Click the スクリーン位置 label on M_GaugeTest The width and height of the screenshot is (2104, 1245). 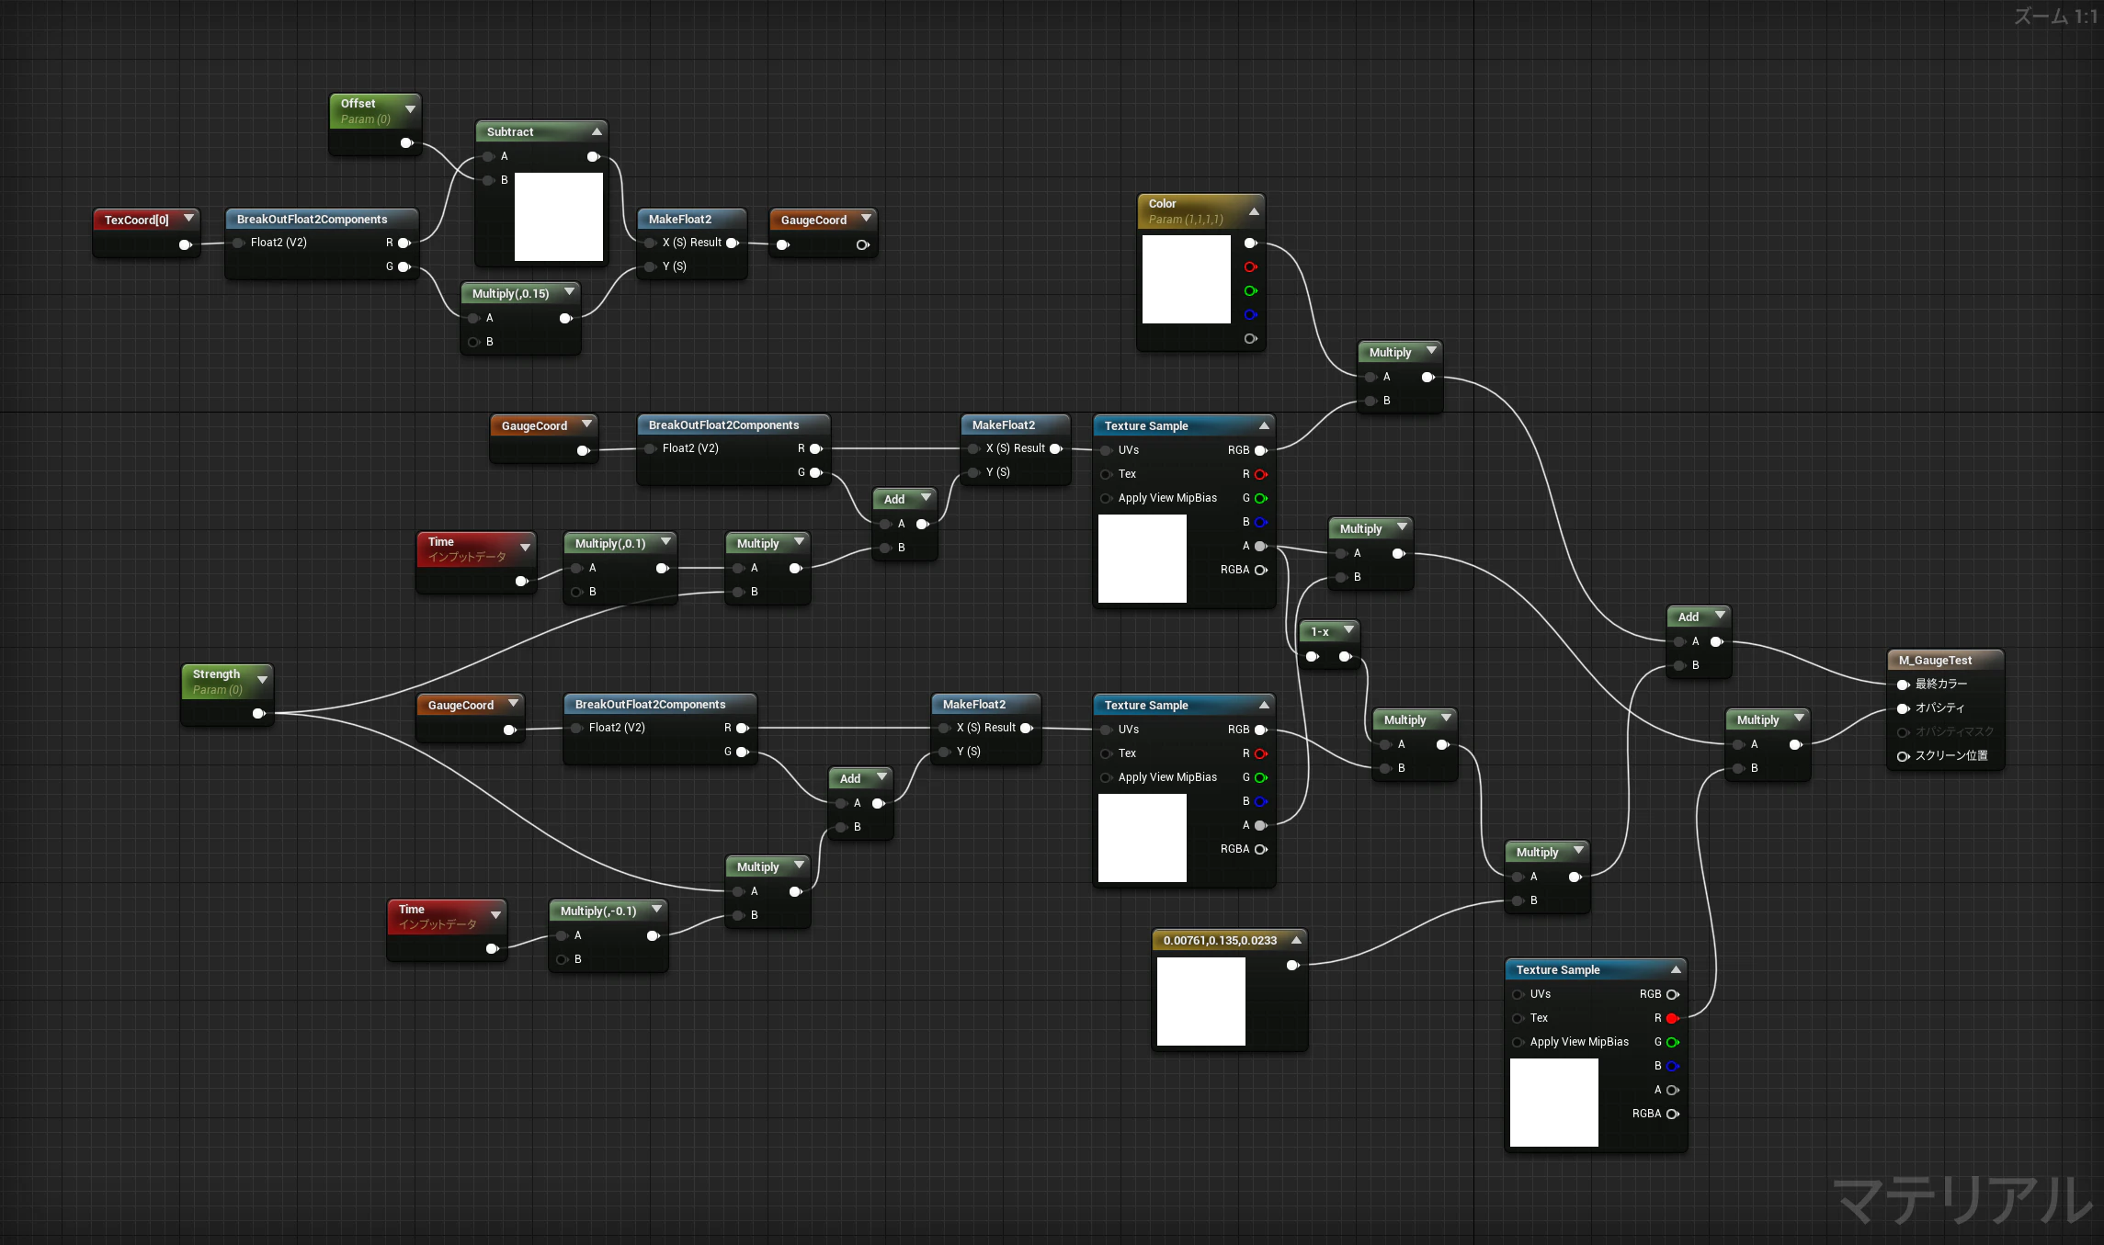pos(1951,756)
